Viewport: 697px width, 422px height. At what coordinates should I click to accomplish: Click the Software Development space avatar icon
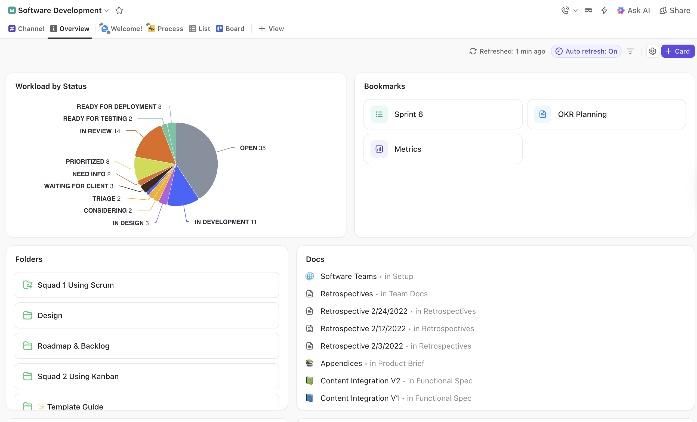[x=12, y=10]
